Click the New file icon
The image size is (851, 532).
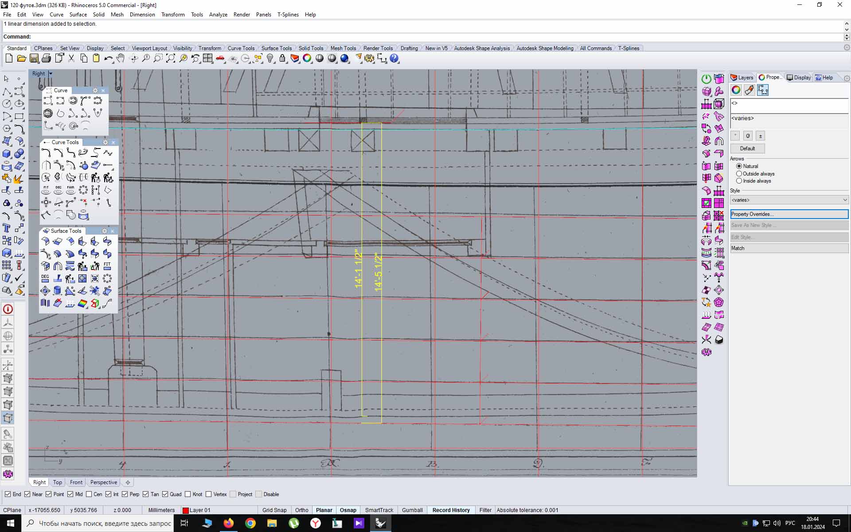click(9, 58)
